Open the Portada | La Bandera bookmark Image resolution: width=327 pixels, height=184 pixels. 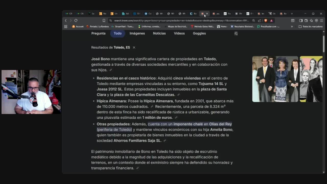98,27
